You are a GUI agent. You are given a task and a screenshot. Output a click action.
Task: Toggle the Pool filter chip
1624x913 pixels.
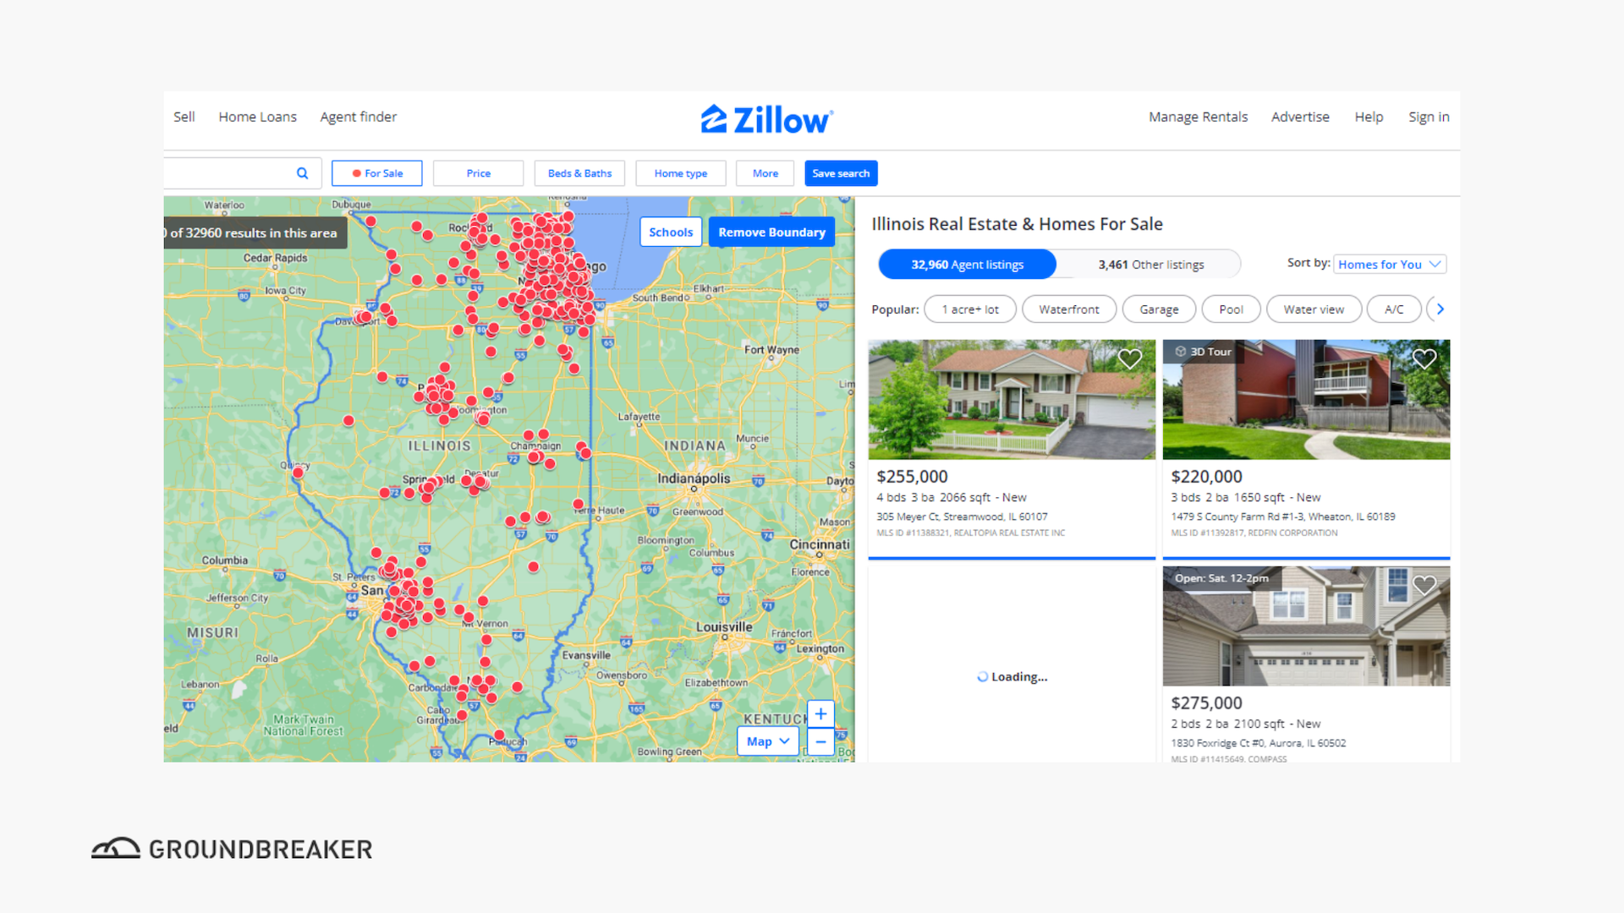[1231, 309]
